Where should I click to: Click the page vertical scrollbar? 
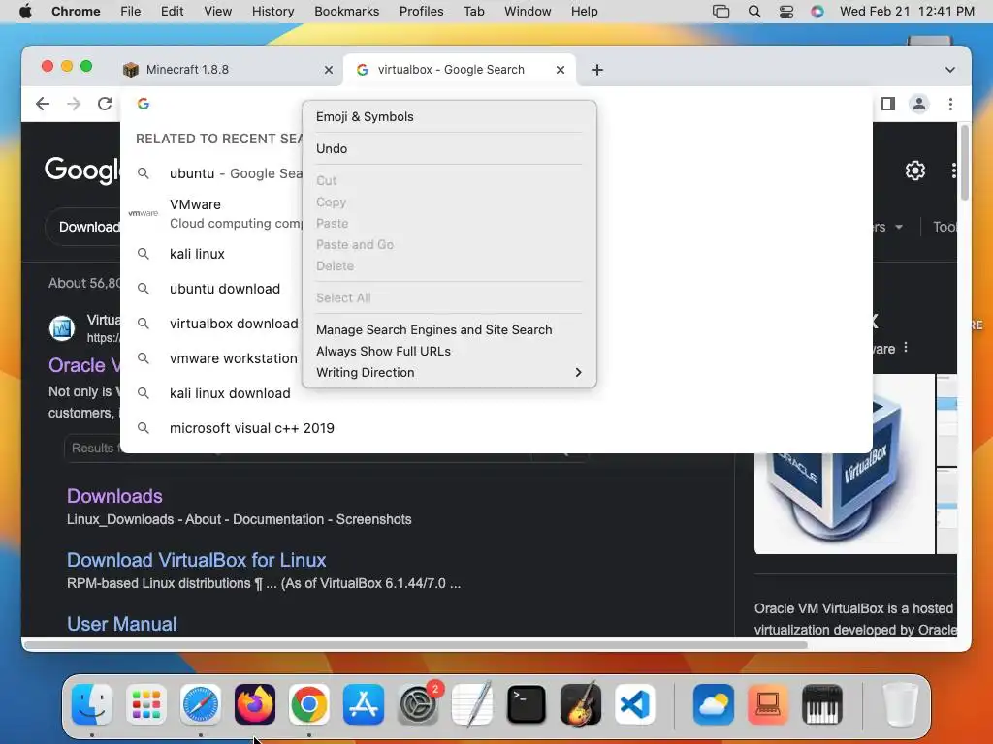point(964,163)
